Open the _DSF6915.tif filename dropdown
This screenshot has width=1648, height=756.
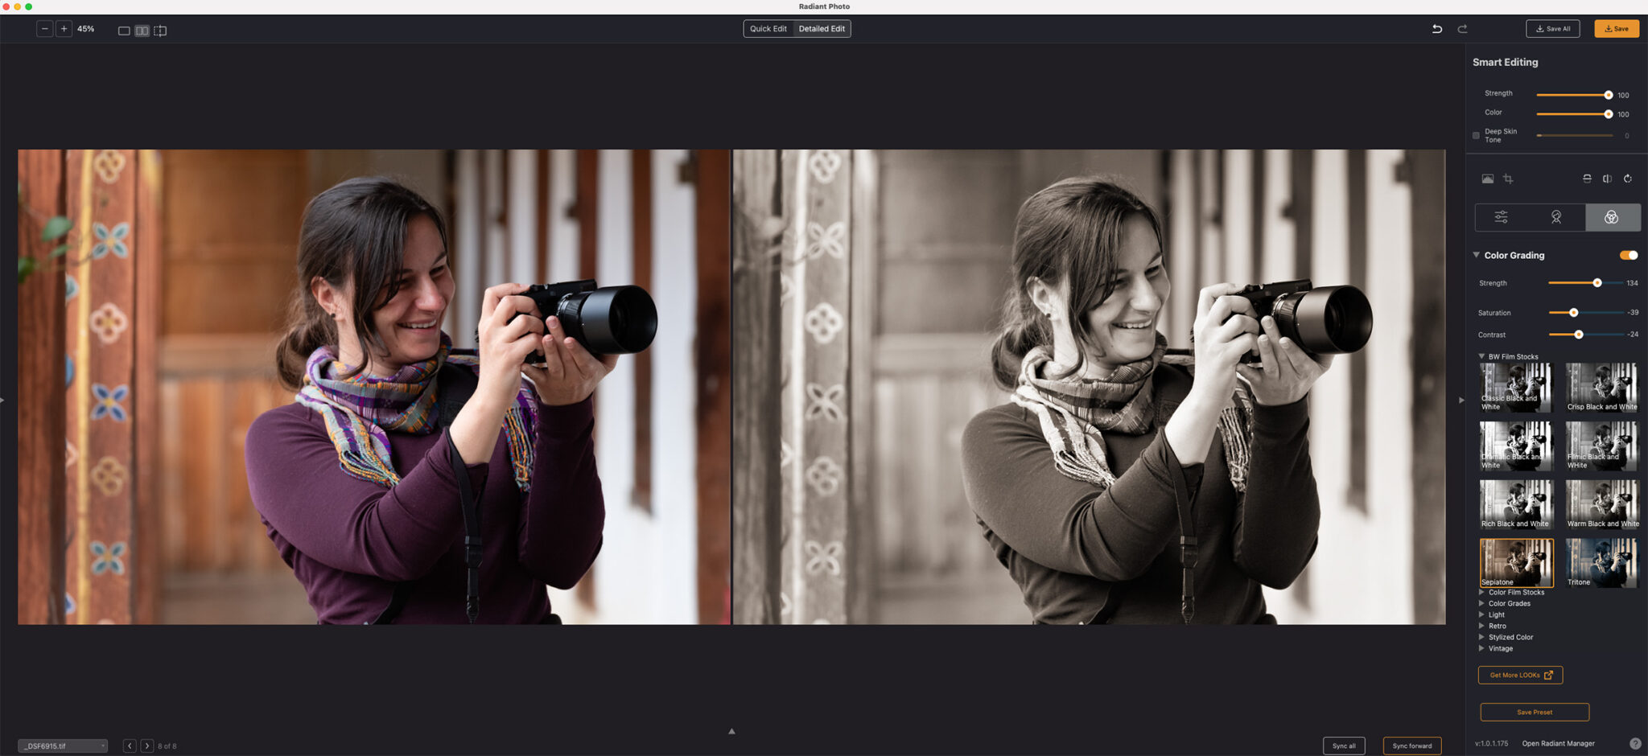click(x=63, y=746)
